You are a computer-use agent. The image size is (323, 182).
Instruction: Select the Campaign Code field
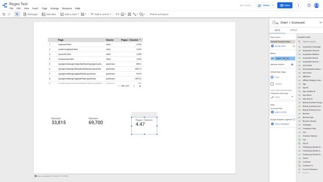tap(310, 128)
